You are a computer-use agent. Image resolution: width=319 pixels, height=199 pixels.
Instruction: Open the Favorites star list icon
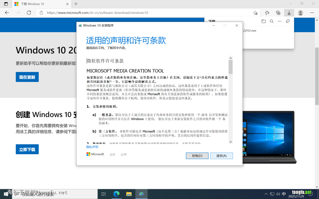(x=267, y=13)
